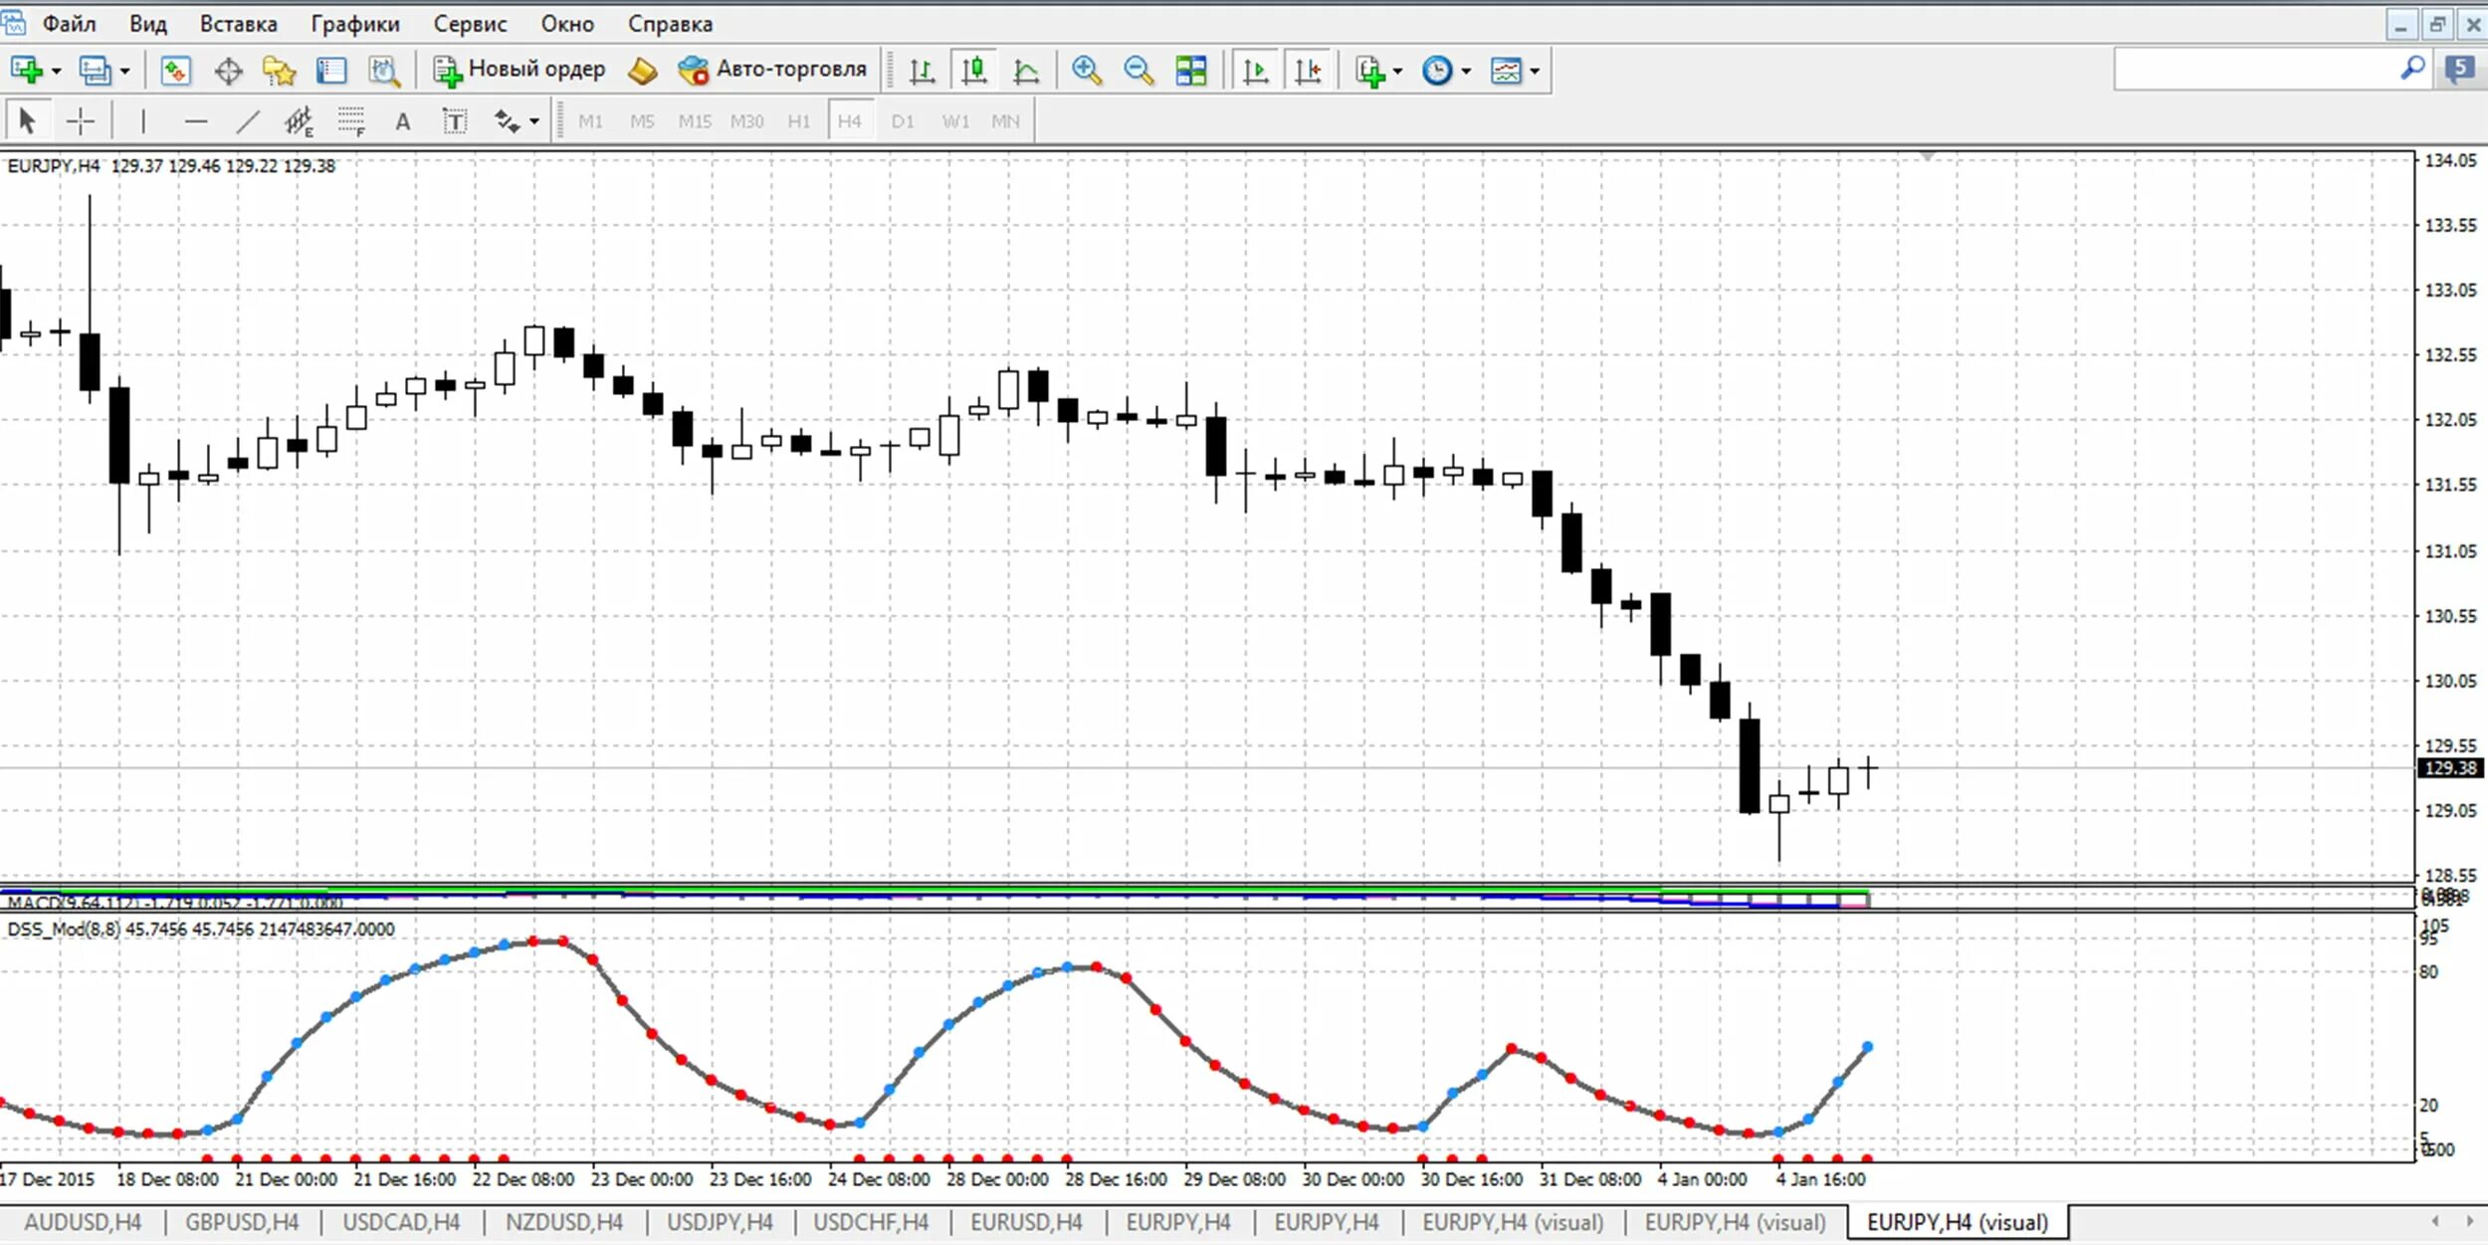
Task: Select the D1 timeframe
Action: pos(903,121)
